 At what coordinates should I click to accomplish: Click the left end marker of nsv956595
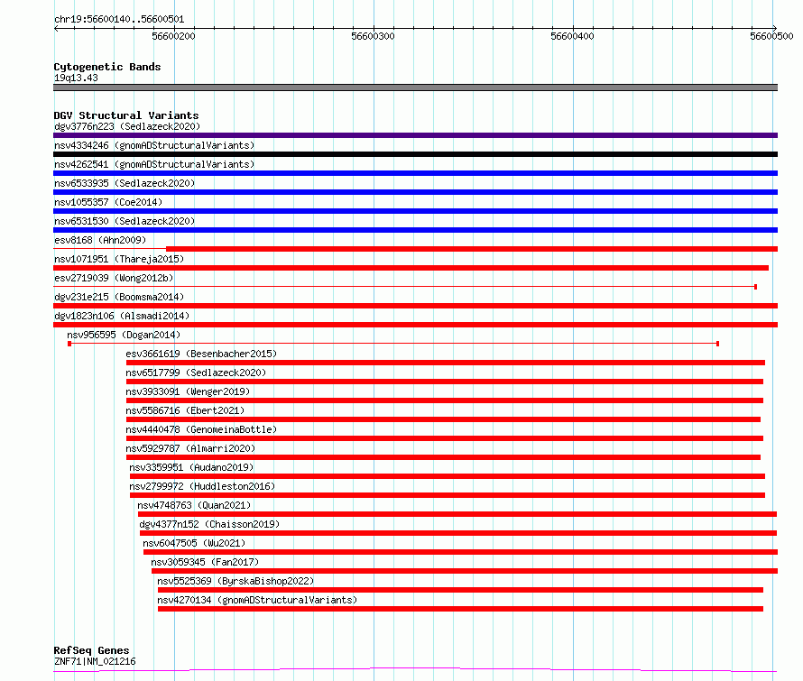[x=69, y=344]
